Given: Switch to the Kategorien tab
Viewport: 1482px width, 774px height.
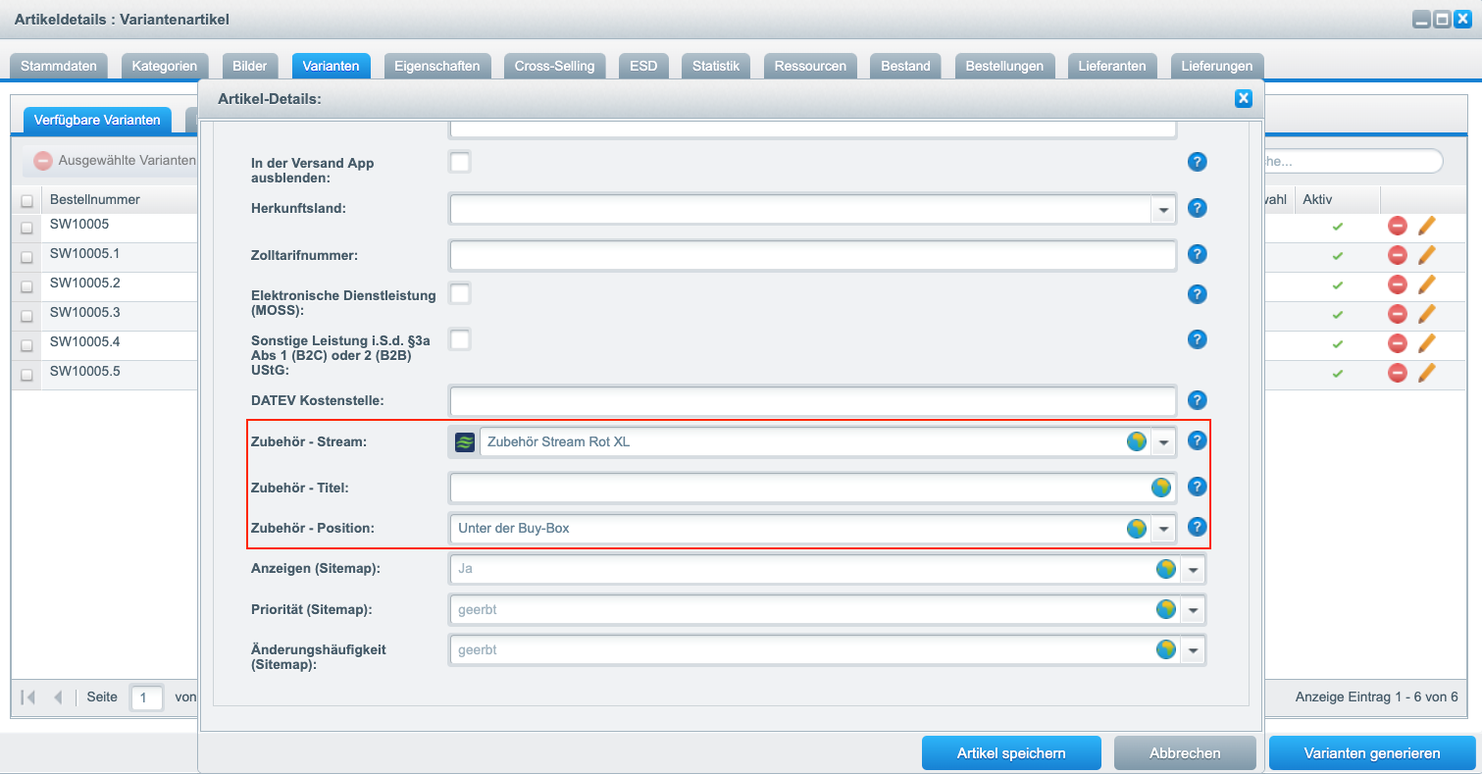Looking at the screenshot, I should click(x=165, y=66).
